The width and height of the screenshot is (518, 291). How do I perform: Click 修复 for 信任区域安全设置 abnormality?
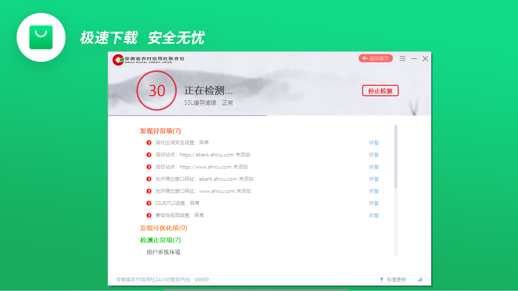[x=374, y=143]
